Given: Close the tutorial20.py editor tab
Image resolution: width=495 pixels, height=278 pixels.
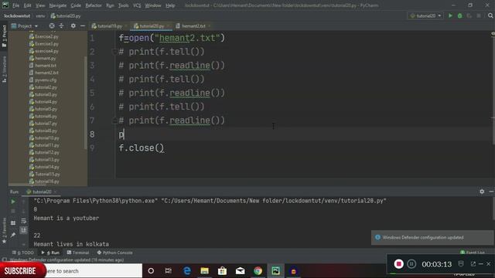Looking at the screenshot, I should pyautogui.click(x=168, y=25).
